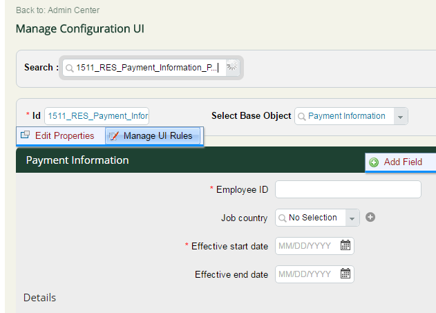Click into the Id input field

(97, 116)
